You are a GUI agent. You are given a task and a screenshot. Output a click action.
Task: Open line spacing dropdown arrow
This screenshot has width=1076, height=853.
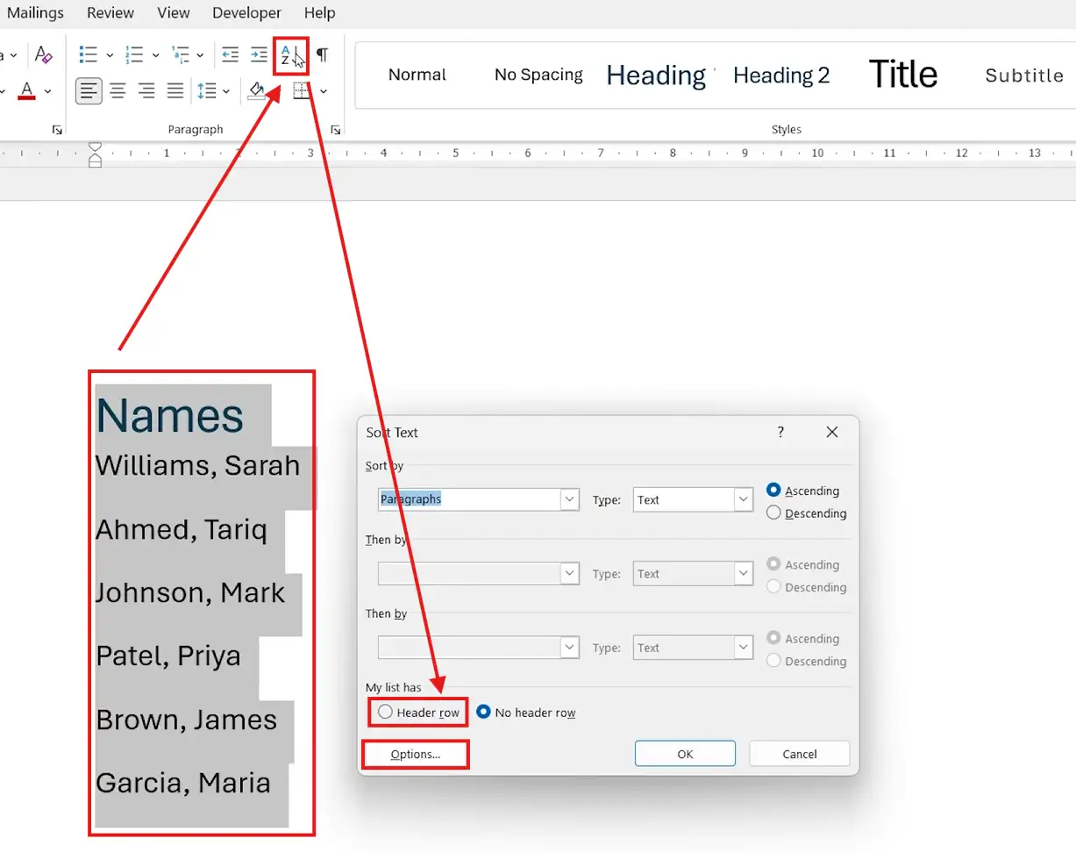226,90
